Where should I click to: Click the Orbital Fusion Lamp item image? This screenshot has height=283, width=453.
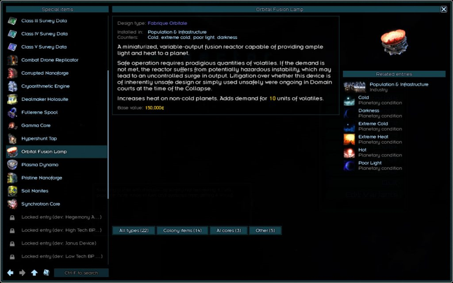[394, 43]
